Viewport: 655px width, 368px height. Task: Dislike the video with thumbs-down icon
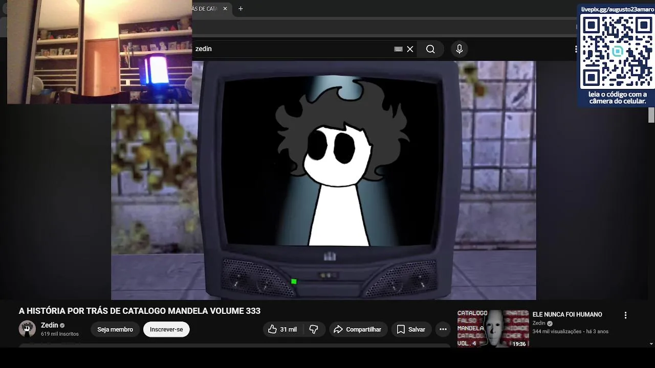pyautogui.click(x=314, y=330)
